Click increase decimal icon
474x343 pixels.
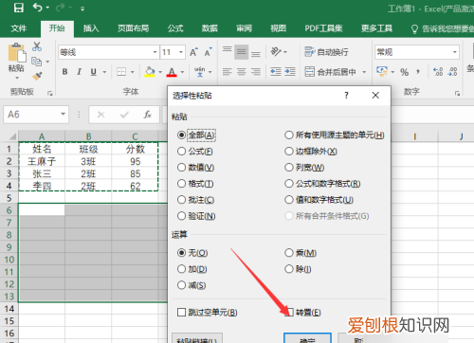438,72
